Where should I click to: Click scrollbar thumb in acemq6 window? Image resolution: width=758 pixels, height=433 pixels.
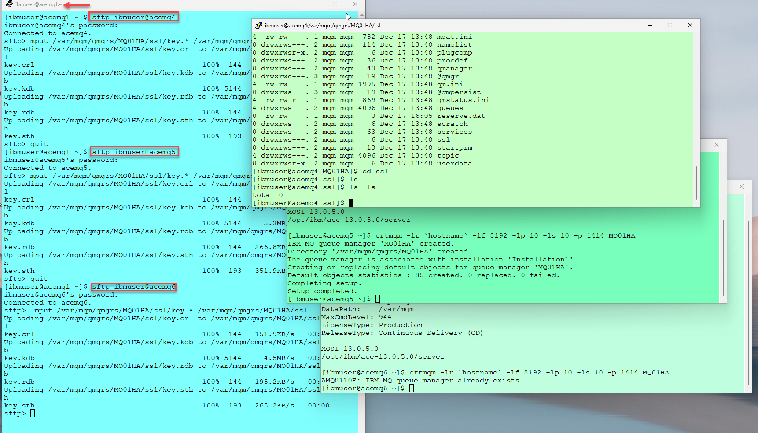tap(748, 304)
